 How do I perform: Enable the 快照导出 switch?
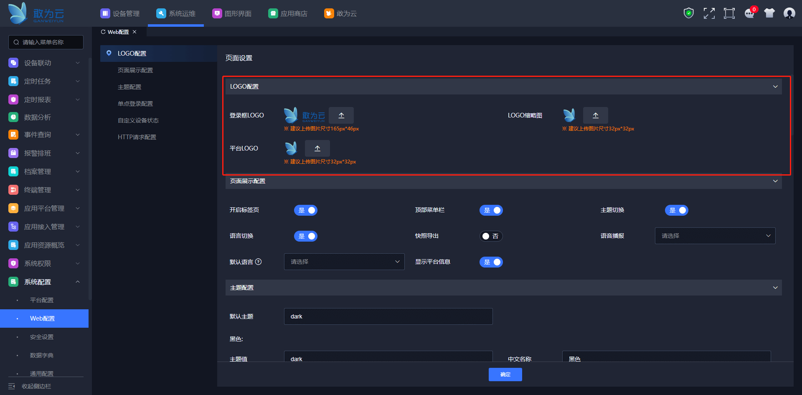coord(491,236)
